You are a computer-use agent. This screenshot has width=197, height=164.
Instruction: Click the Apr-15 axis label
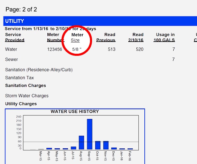(48, 156)
